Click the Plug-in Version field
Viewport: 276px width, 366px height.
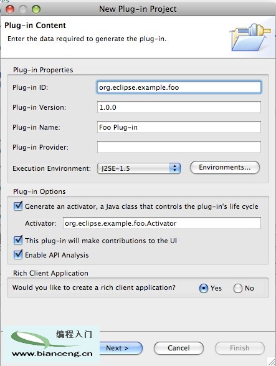click(179, 107)
